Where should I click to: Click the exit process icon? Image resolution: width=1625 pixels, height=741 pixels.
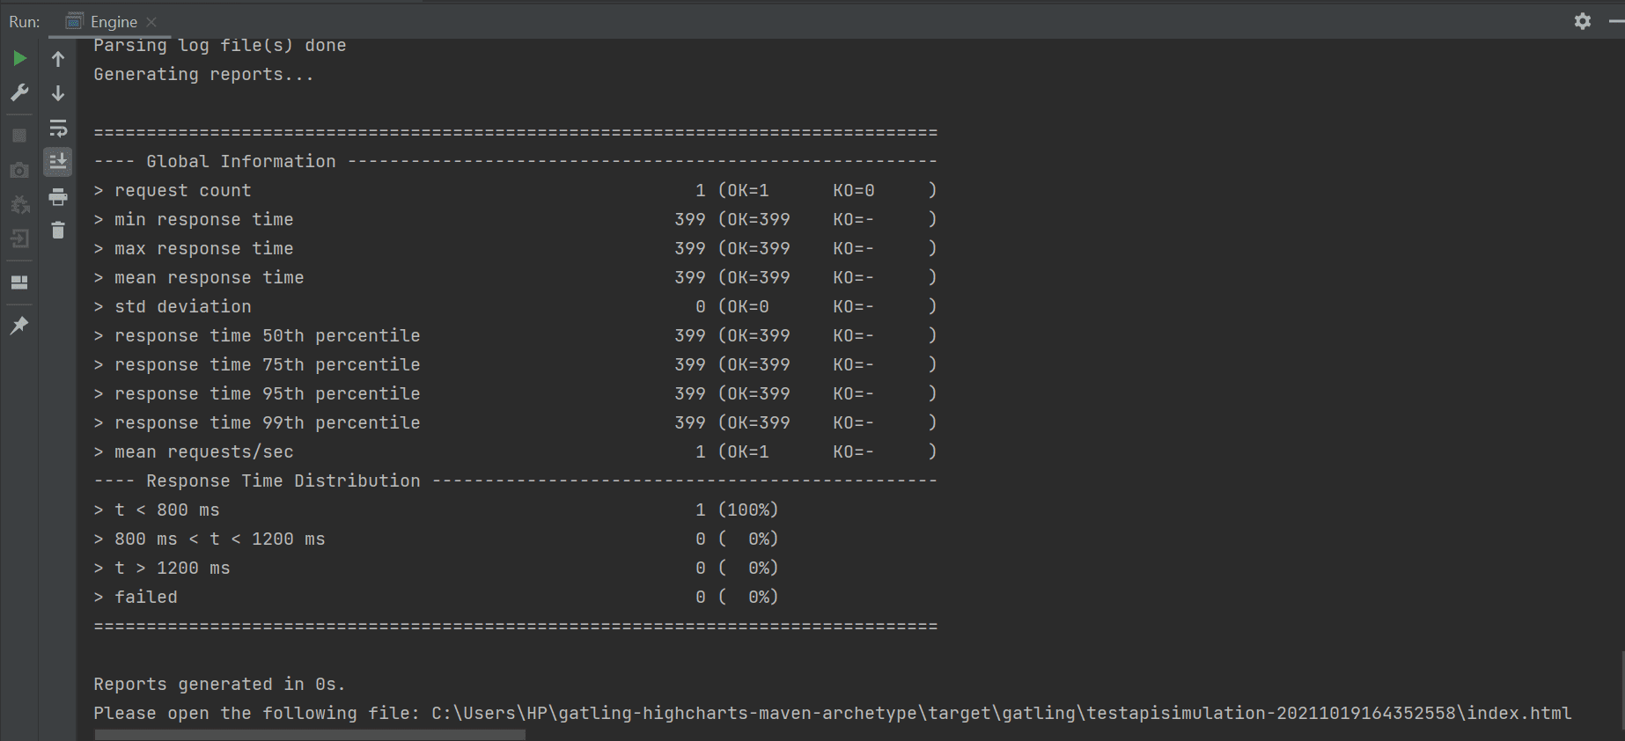point(19,238)
